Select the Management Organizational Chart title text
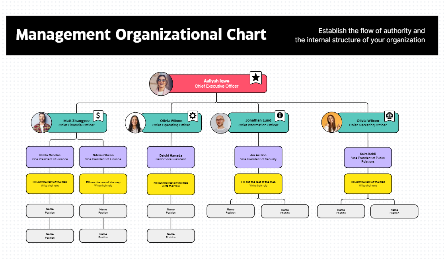Screen dimensions: 444x259 tap(141, 35)
